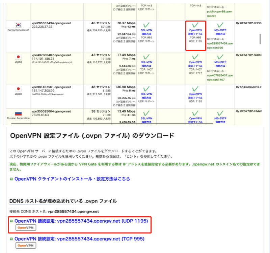Select hostname vpn355025004.opengw.net
This screenshot has width=270, height=253.
coord(51,112)
